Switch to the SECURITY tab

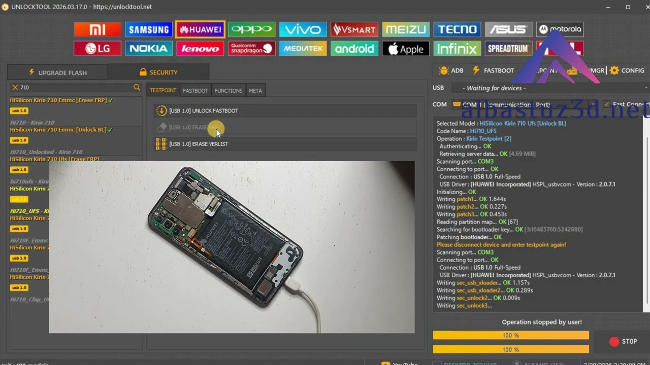click(158, 72)
